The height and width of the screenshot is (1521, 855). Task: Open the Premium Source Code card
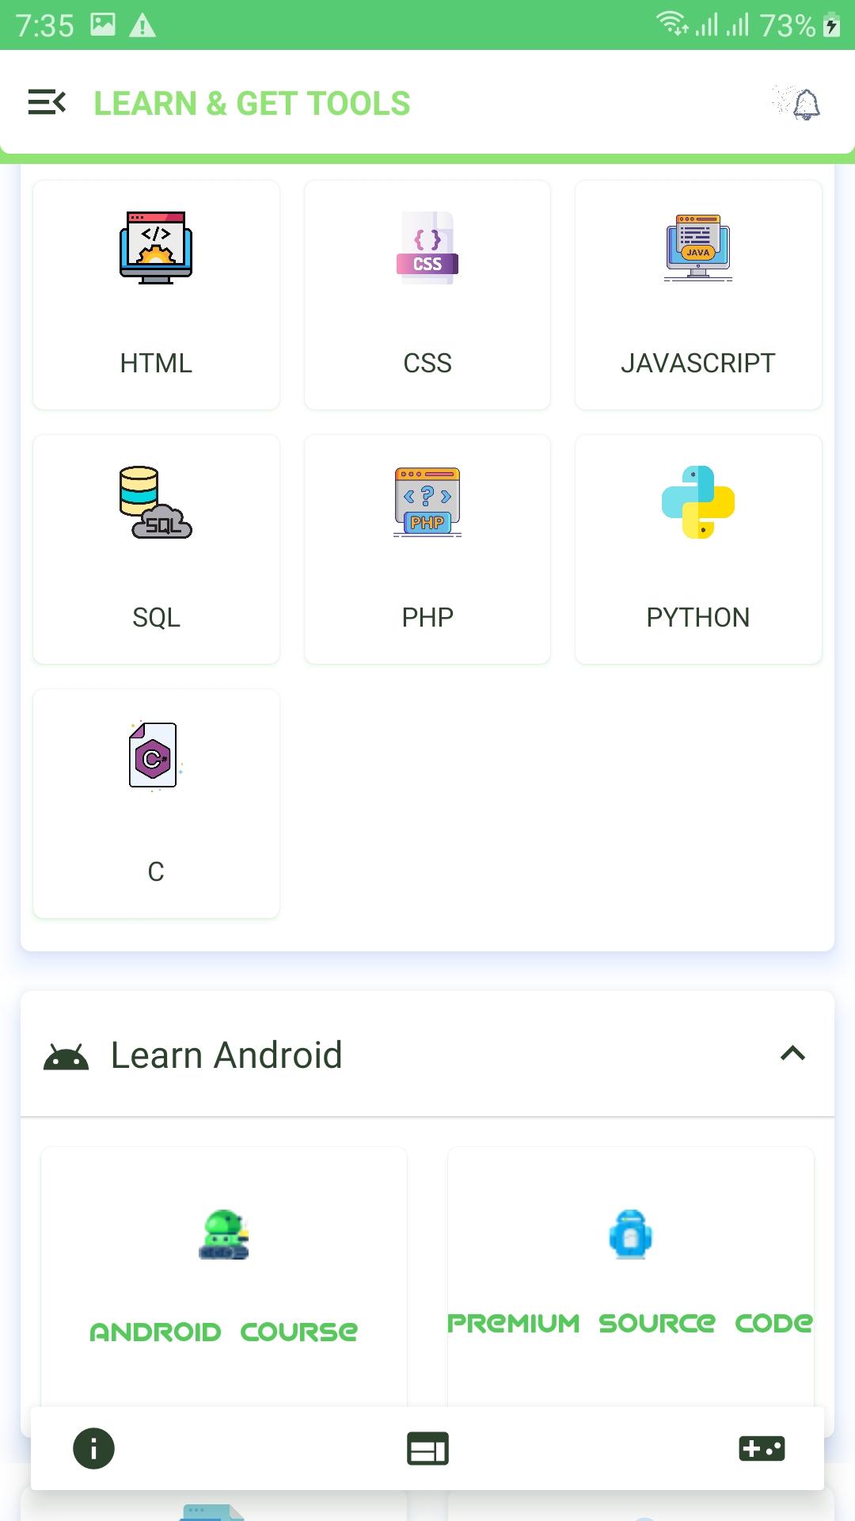(631, 1283)
